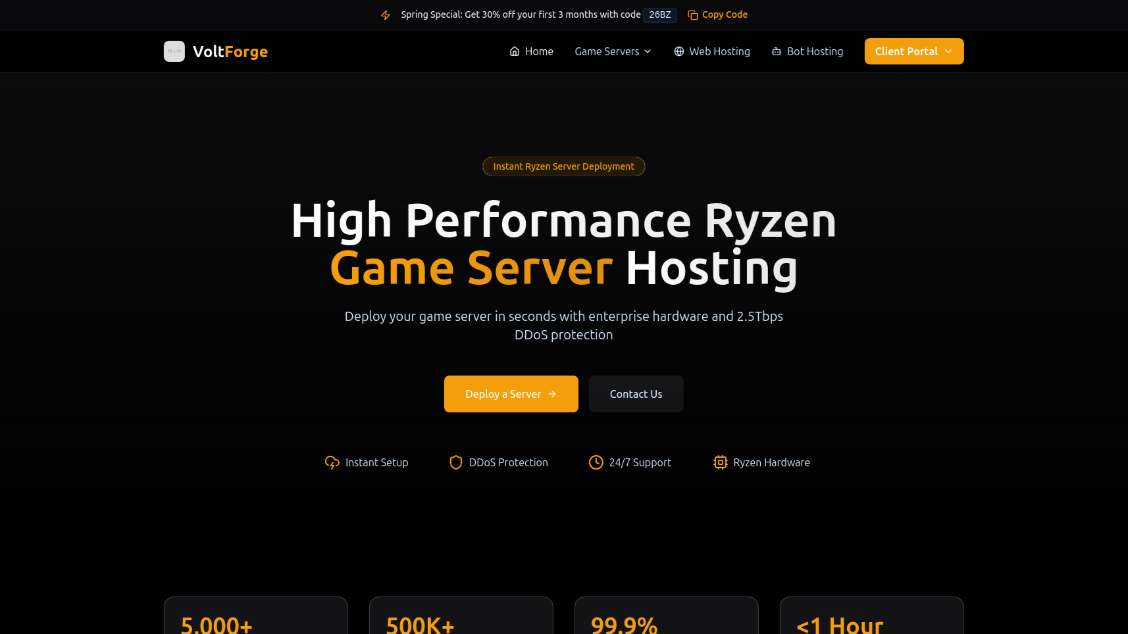The height and width of the screenshot is (634, 1128).
Task: Click the shield DDoS Protection icon
Action: tap(455, 462)
